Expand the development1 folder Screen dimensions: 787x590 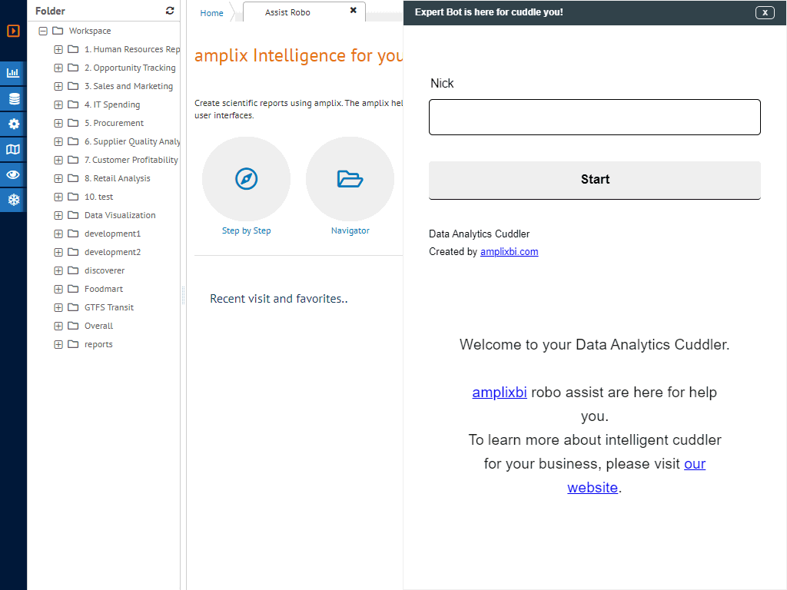coord(58,234)
